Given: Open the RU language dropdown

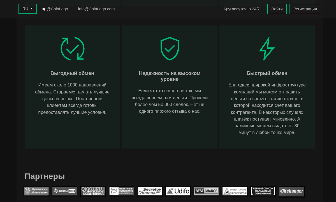Looking at the screenshot, I should click(x=27, y=9).
